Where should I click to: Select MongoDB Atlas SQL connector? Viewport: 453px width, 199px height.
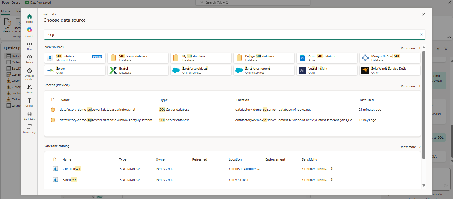click(x=390, y=58)
